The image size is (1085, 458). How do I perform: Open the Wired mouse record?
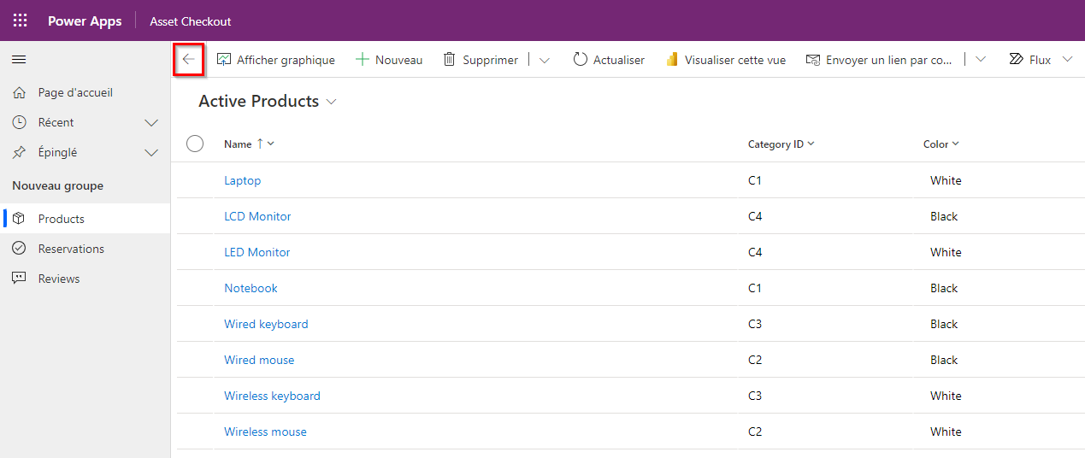pos(259,360)
